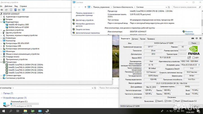Open the Вид menu
This screenshot has height=114, width=203.
pyautogui.click(x=16, y=6)
